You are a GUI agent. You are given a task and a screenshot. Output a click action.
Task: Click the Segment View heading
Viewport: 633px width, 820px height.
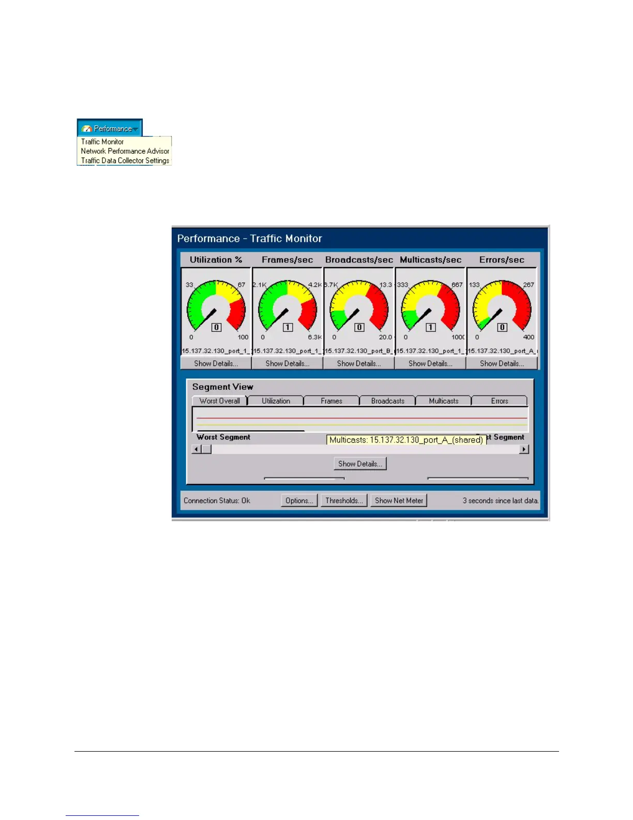coord(223,387)
